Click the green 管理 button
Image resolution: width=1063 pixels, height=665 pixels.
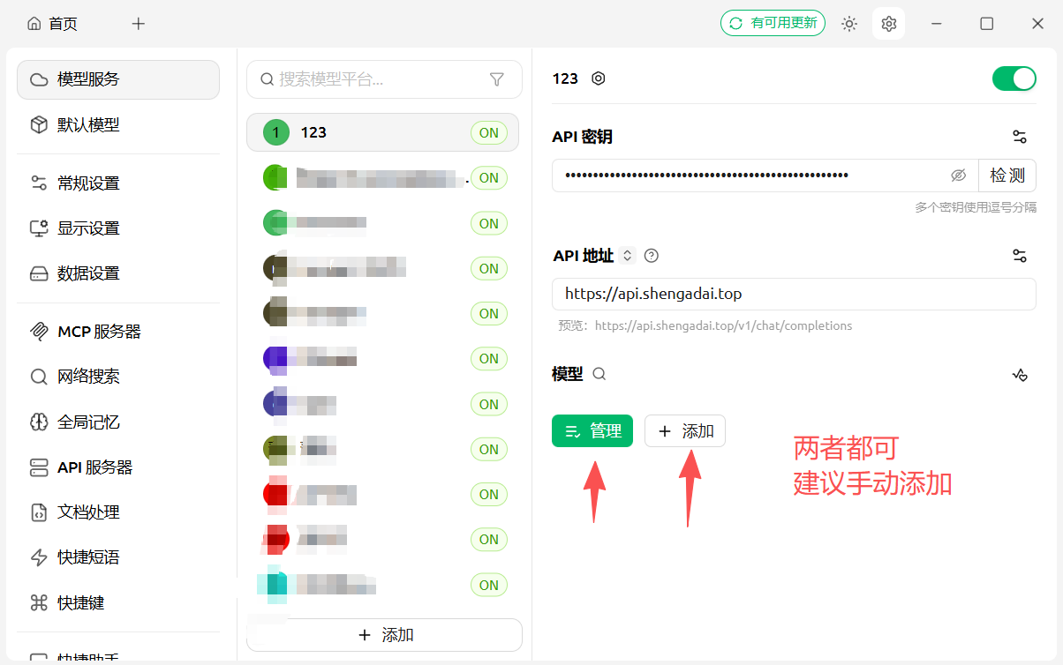tap(592, 431)
